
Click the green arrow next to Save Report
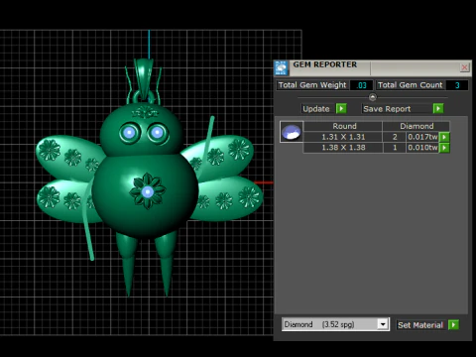(438, 108)
